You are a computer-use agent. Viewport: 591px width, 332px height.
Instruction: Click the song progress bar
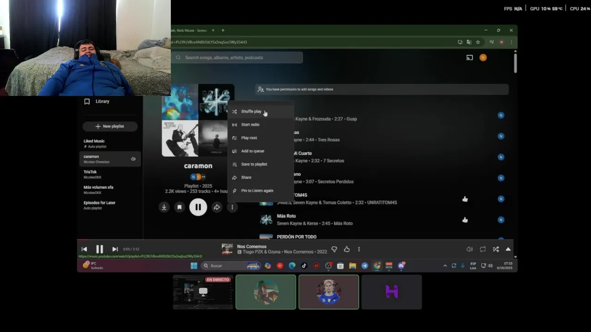point(295,240)
